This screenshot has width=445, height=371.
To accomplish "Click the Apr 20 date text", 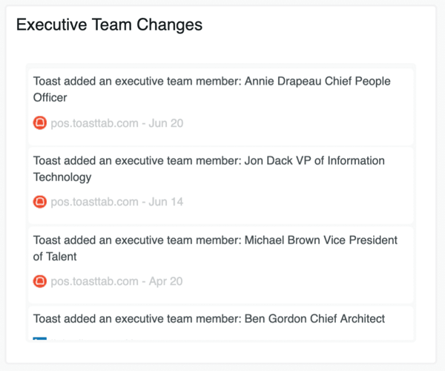I will tap(166, 282).
